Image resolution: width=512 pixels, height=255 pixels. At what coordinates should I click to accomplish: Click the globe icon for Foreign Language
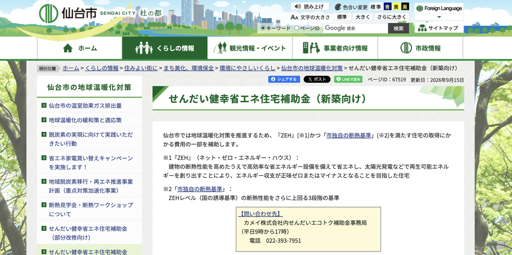(419, 8)
